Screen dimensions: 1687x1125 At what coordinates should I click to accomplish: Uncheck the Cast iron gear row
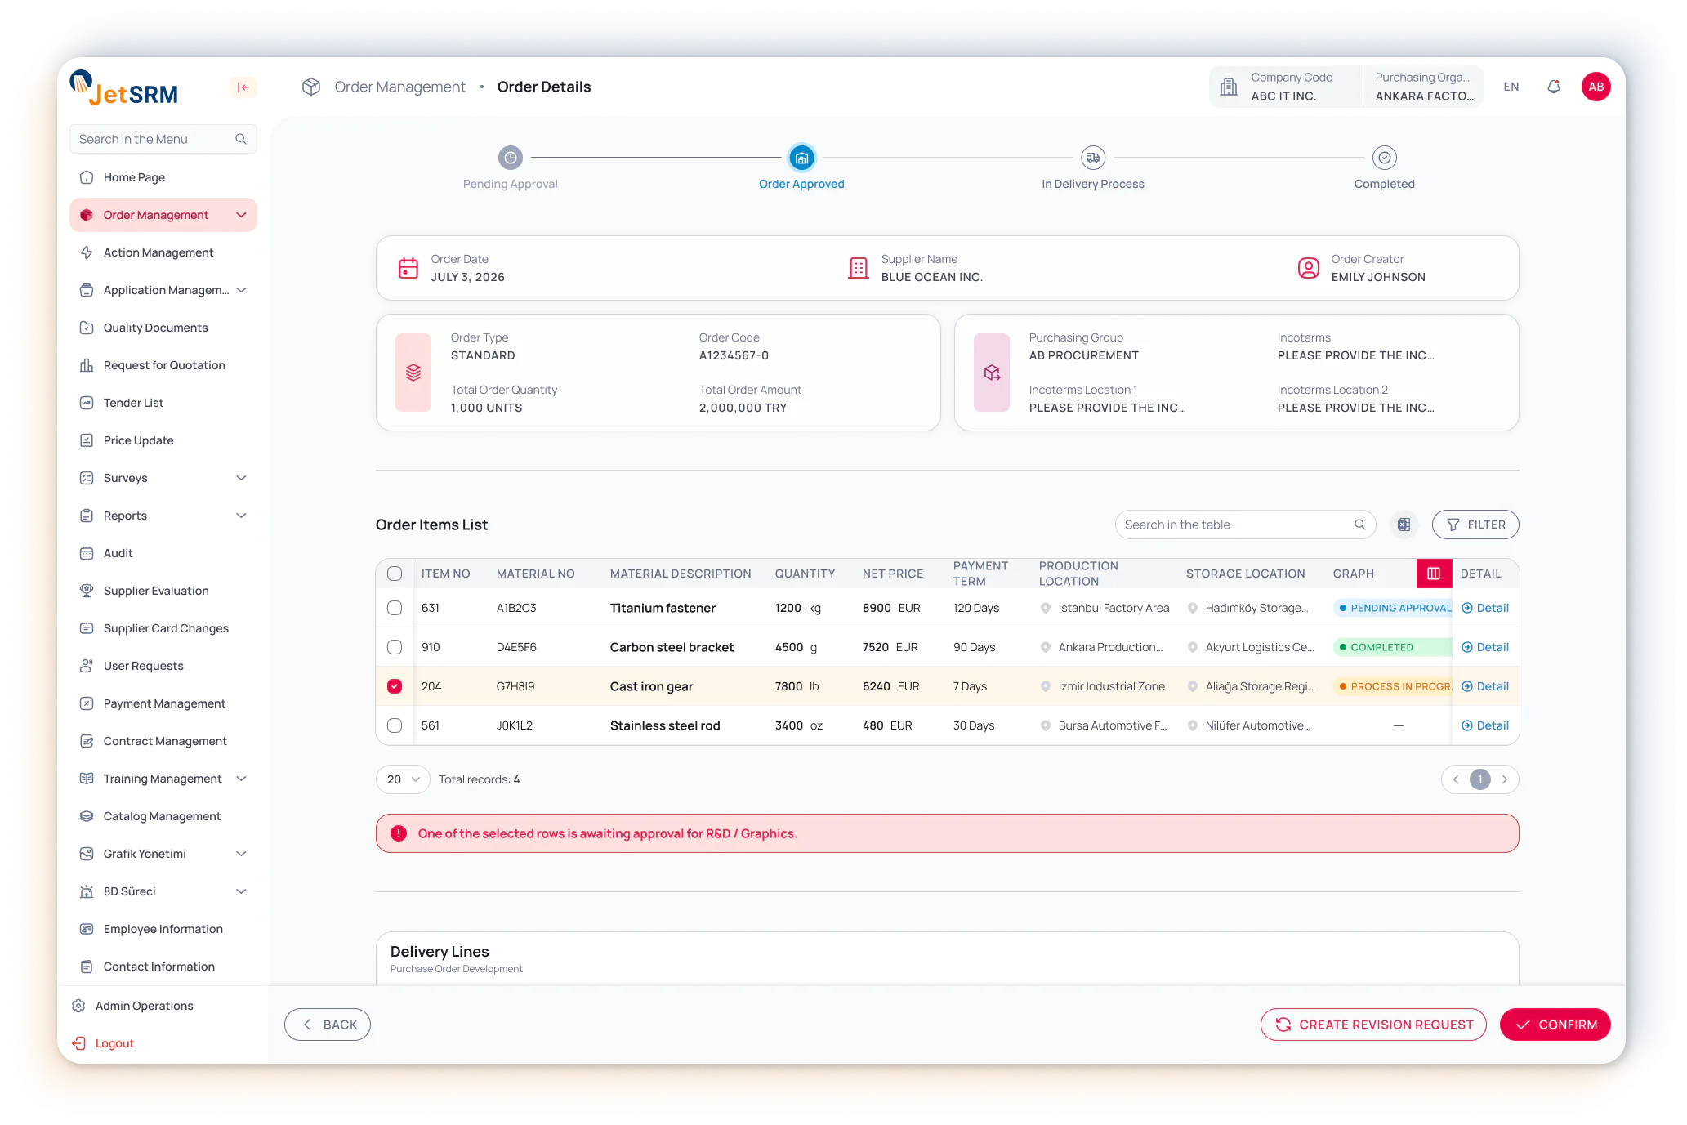395,686
